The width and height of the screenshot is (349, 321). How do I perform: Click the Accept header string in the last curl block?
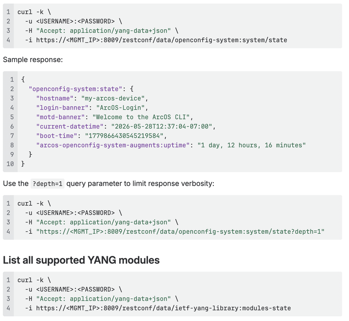pos(103,299)
